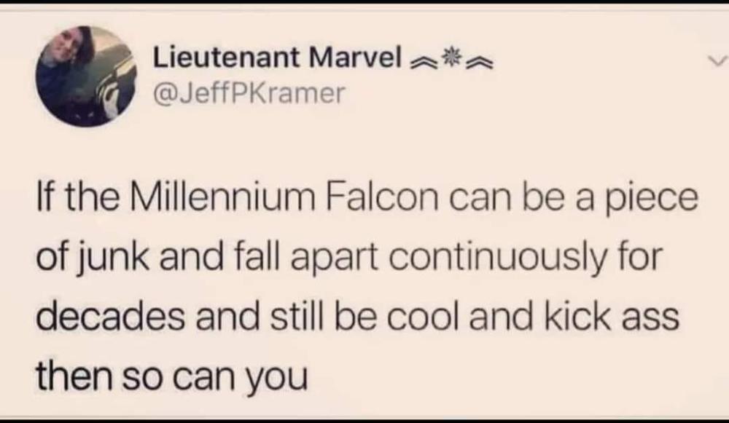
Task: Click the word "Falcon" in the tweet
Action: (382, 197)
